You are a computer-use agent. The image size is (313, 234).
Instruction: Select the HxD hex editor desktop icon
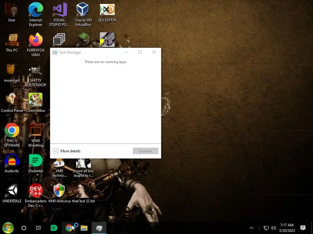click(x=107, y=12)
